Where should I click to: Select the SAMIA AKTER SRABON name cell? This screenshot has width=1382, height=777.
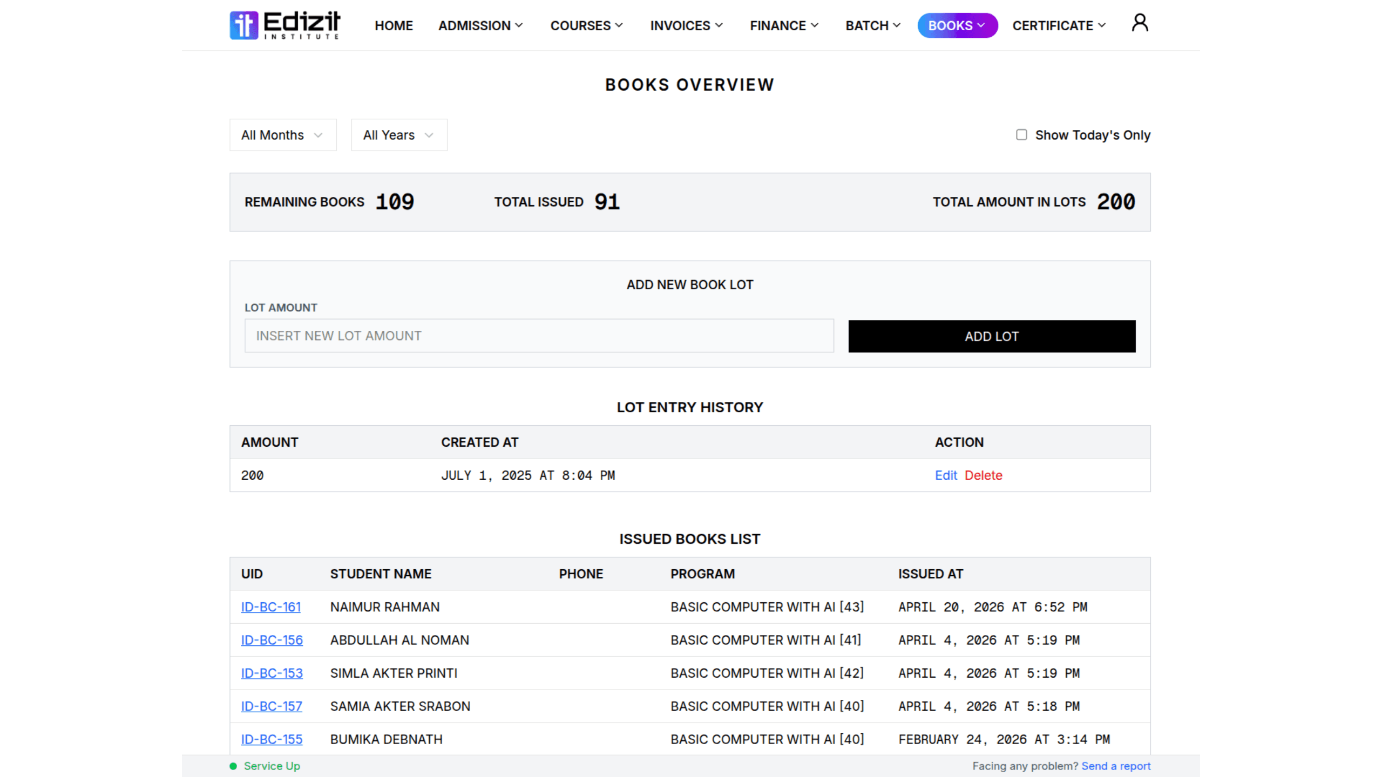(x=400, y=706)
